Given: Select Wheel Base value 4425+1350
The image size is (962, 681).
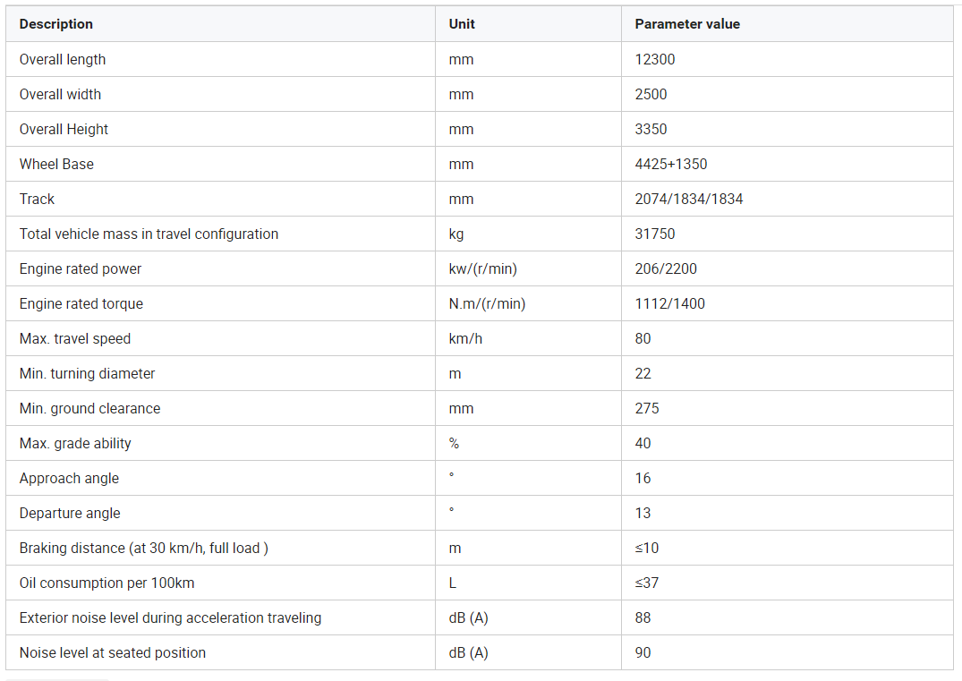Looking at the screenshot, I should (671, 165).
